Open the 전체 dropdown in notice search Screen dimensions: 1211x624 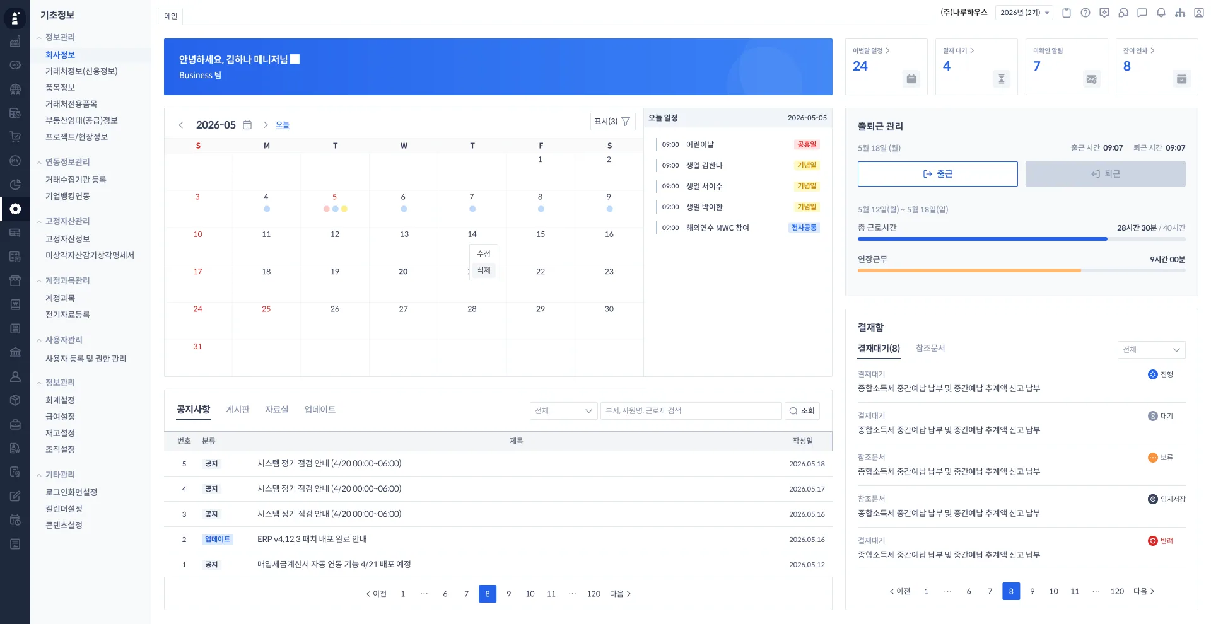(564, 411)
